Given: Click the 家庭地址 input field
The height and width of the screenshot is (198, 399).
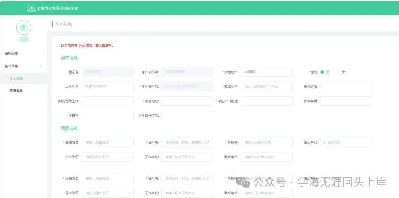Looking at the screenshot, I should coord(187,101).
